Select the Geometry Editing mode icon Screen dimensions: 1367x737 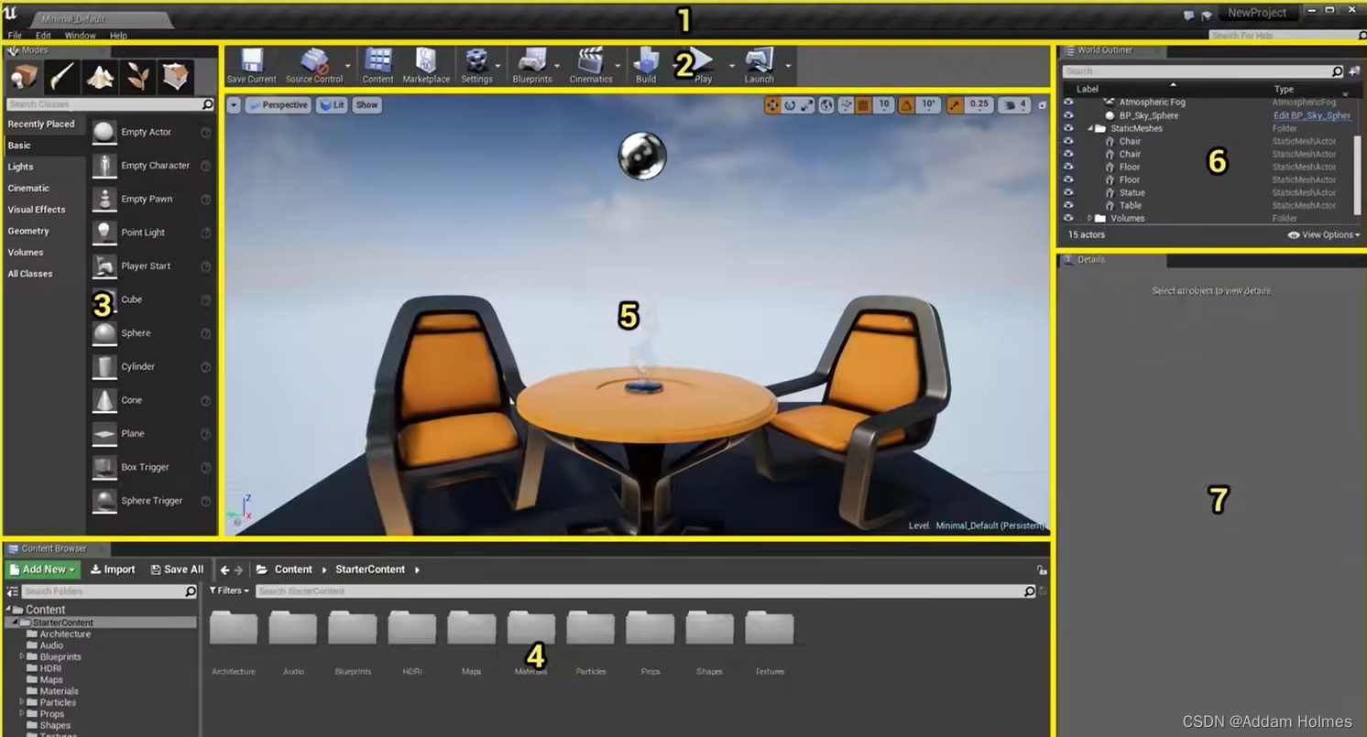[x=175, y=77]
